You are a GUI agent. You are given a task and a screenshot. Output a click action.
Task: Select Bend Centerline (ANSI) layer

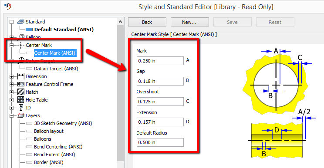pyautogui.click(x=58, y=147)
